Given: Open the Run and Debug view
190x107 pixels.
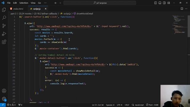Looking at the screenshot, I should tap(4, 34).
